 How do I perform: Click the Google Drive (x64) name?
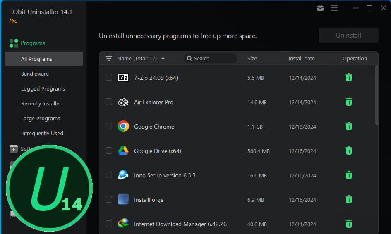click(158, 151)
